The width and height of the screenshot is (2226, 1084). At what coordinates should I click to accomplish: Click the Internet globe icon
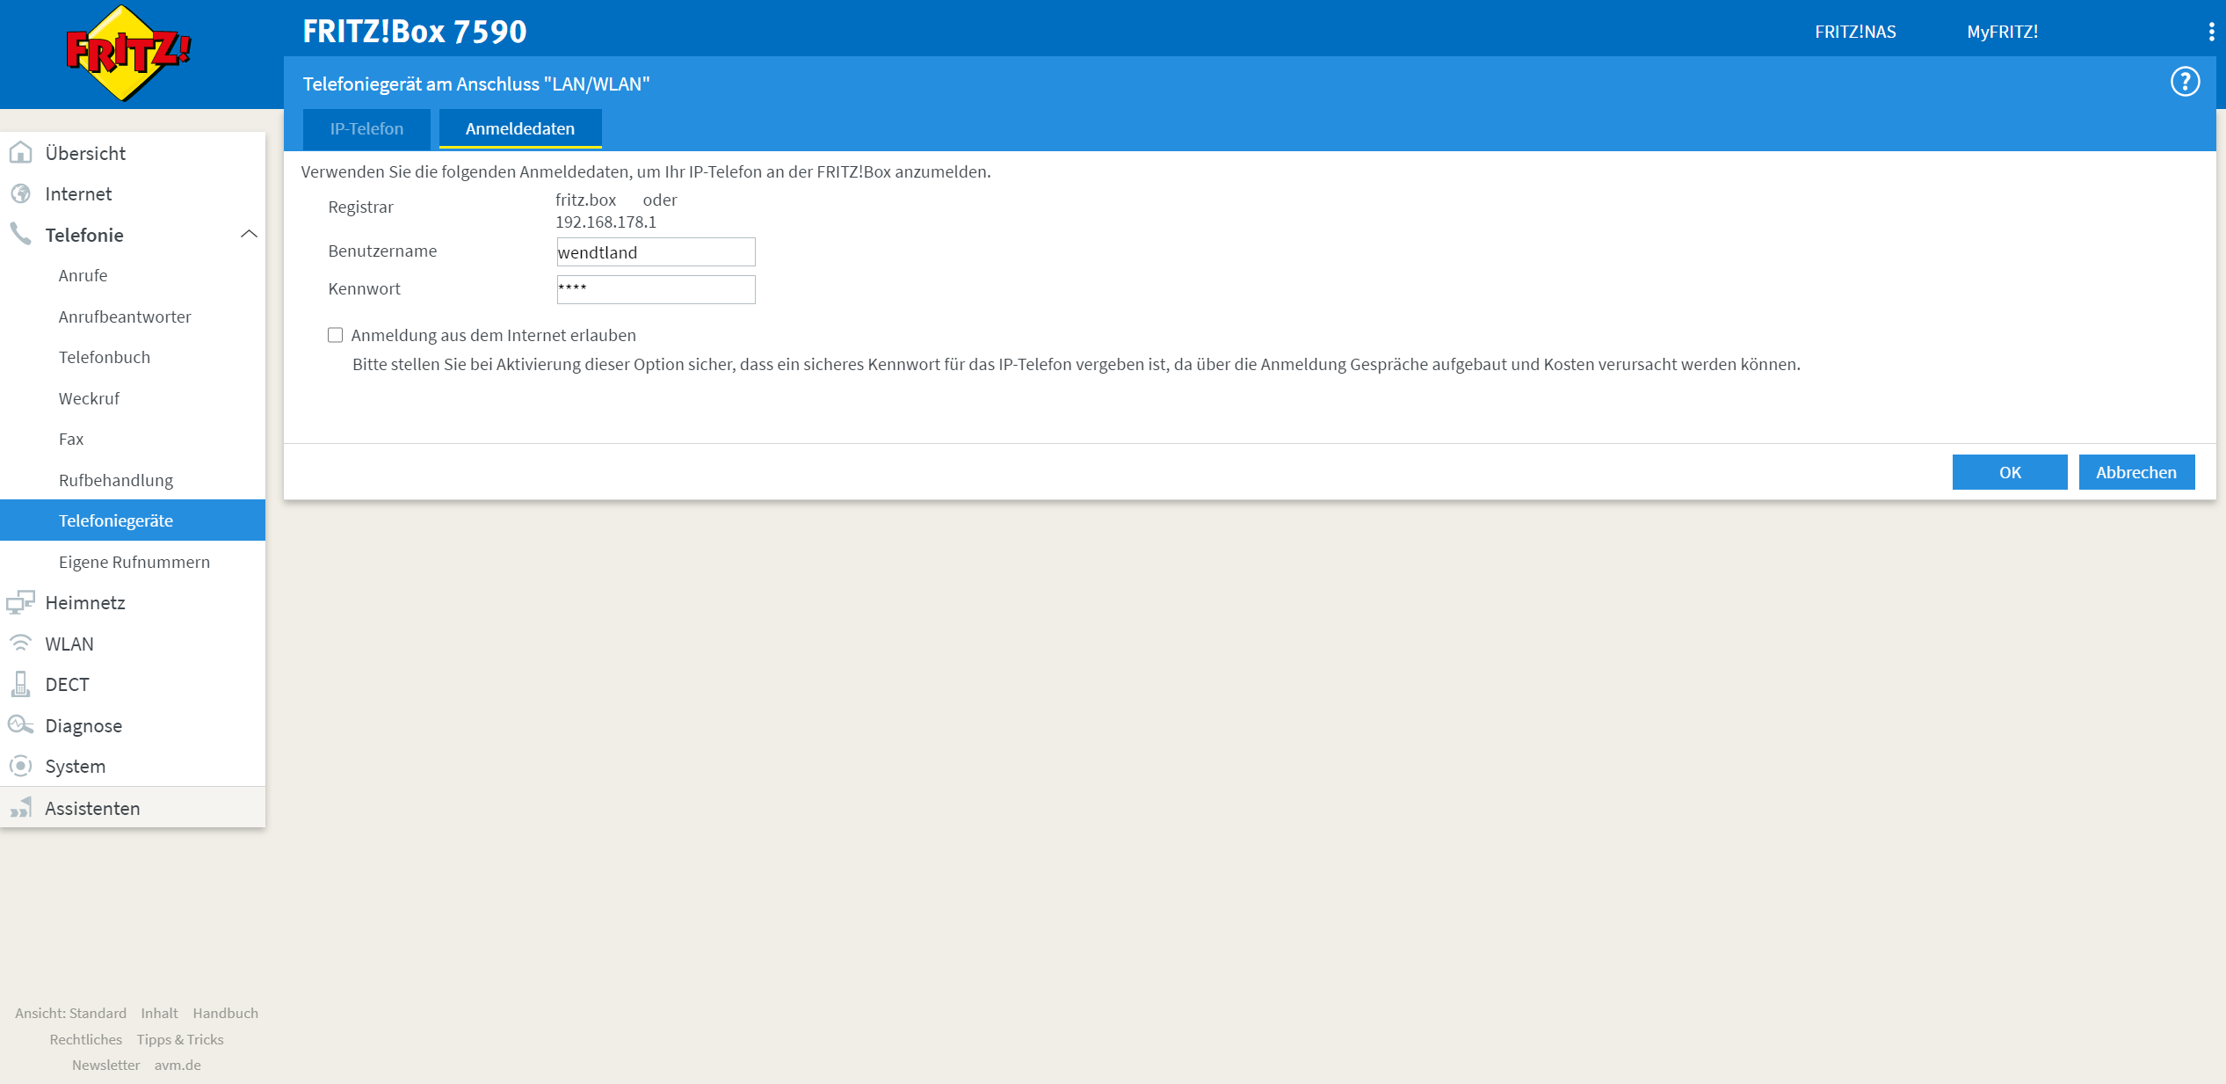[20, 193]
